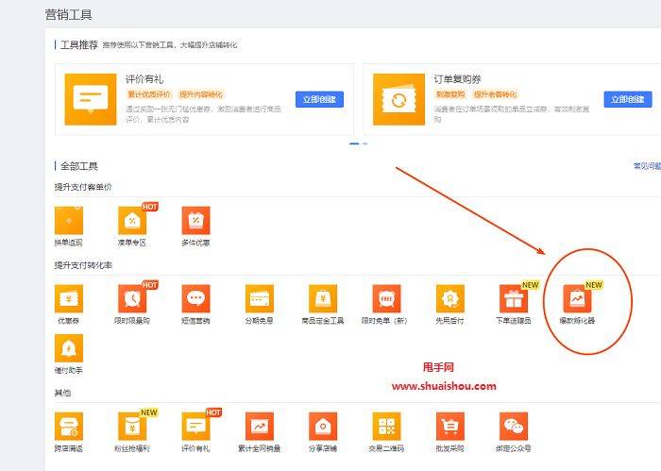Viewport: 661px width, 471px height.
Task: Click the 下单送赠品 gift icon
Action: coord(514,298)
